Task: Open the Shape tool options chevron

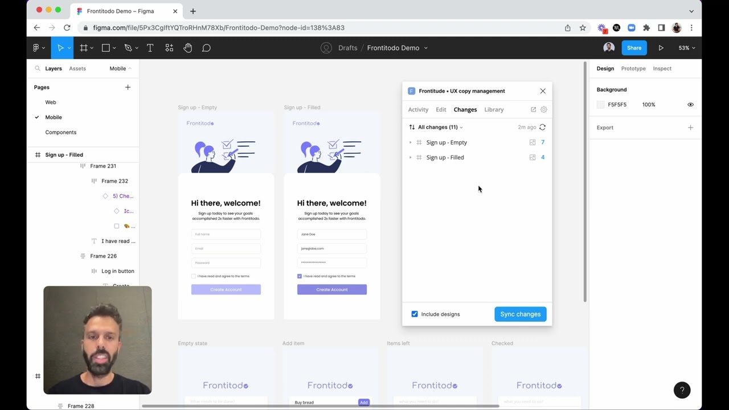Action: 114,48
